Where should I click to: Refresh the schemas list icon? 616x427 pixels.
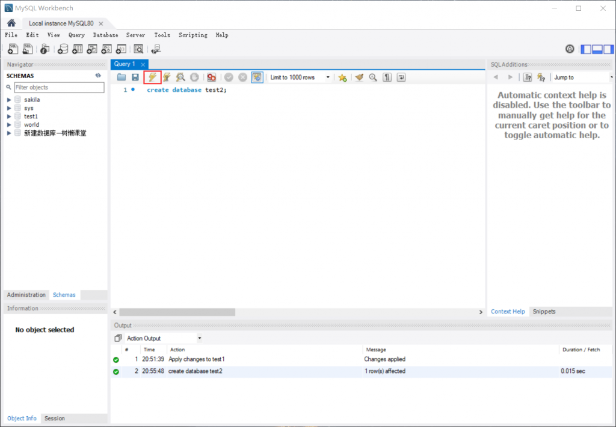click(98, 75)
